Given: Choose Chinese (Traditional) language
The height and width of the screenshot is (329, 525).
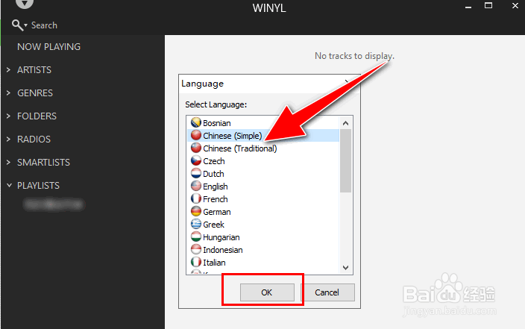Looking at the screenshot, I should click(x=263, y=148).
